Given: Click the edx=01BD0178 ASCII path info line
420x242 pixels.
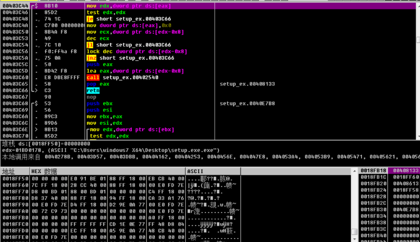Looking at the screenshot, I should point(111,150).
